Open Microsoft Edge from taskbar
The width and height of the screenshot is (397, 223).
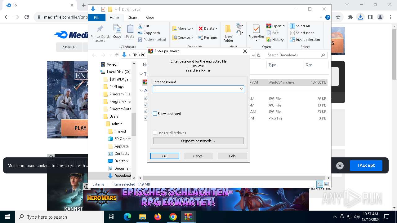coord(127,217)
